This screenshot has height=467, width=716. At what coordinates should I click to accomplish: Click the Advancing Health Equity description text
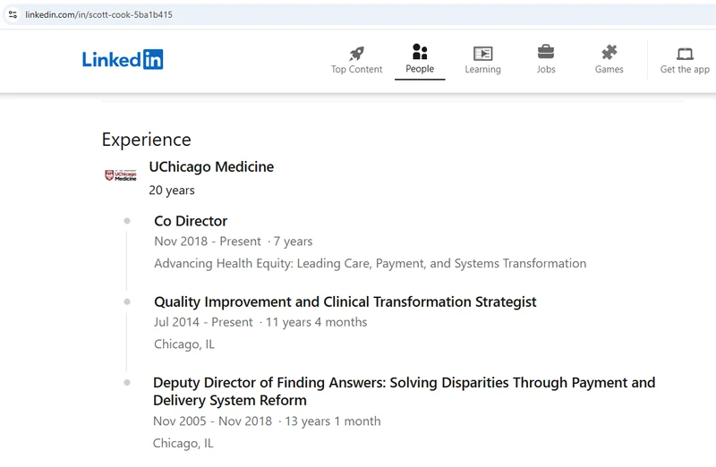[371, 263]
